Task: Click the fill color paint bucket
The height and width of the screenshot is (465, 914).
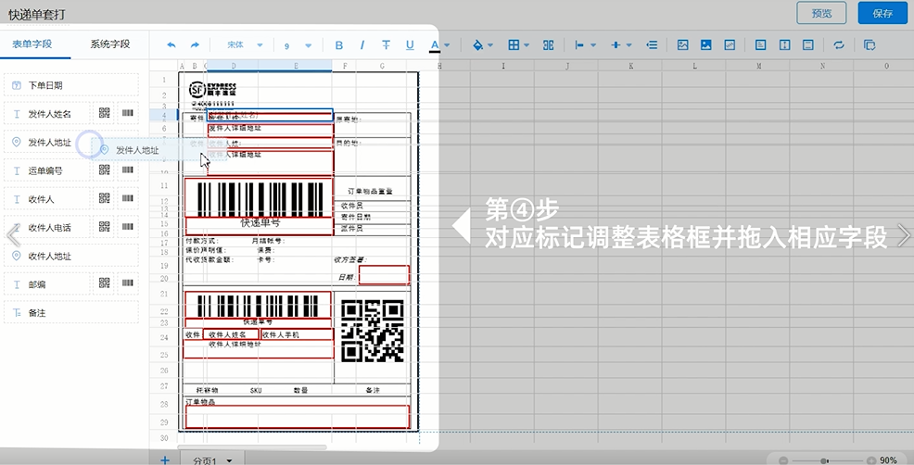Action: pos(478,44)
